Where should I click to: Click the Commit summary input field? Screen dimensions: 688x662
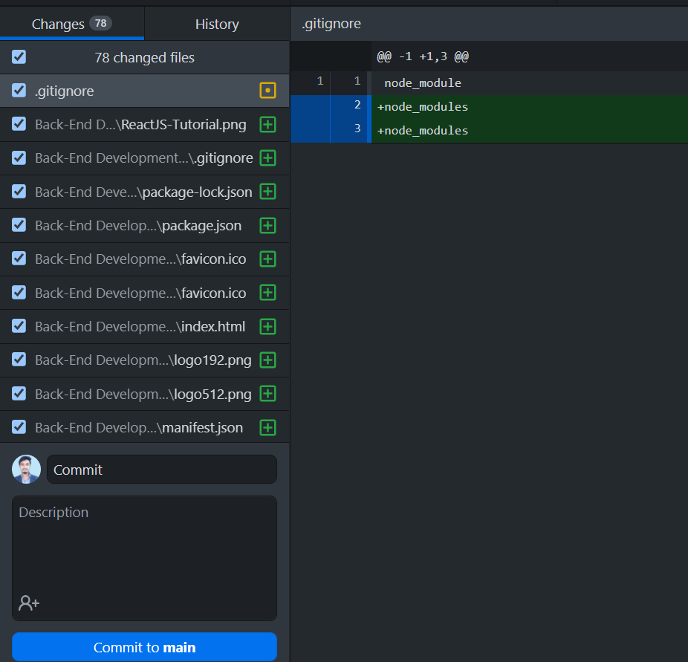pyautogui.click(x=161, y=469)
